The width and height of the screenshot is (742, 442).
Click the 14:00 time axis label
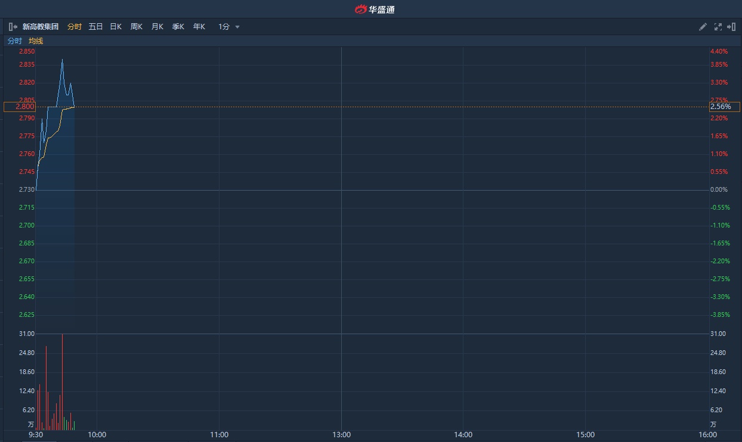463,435
